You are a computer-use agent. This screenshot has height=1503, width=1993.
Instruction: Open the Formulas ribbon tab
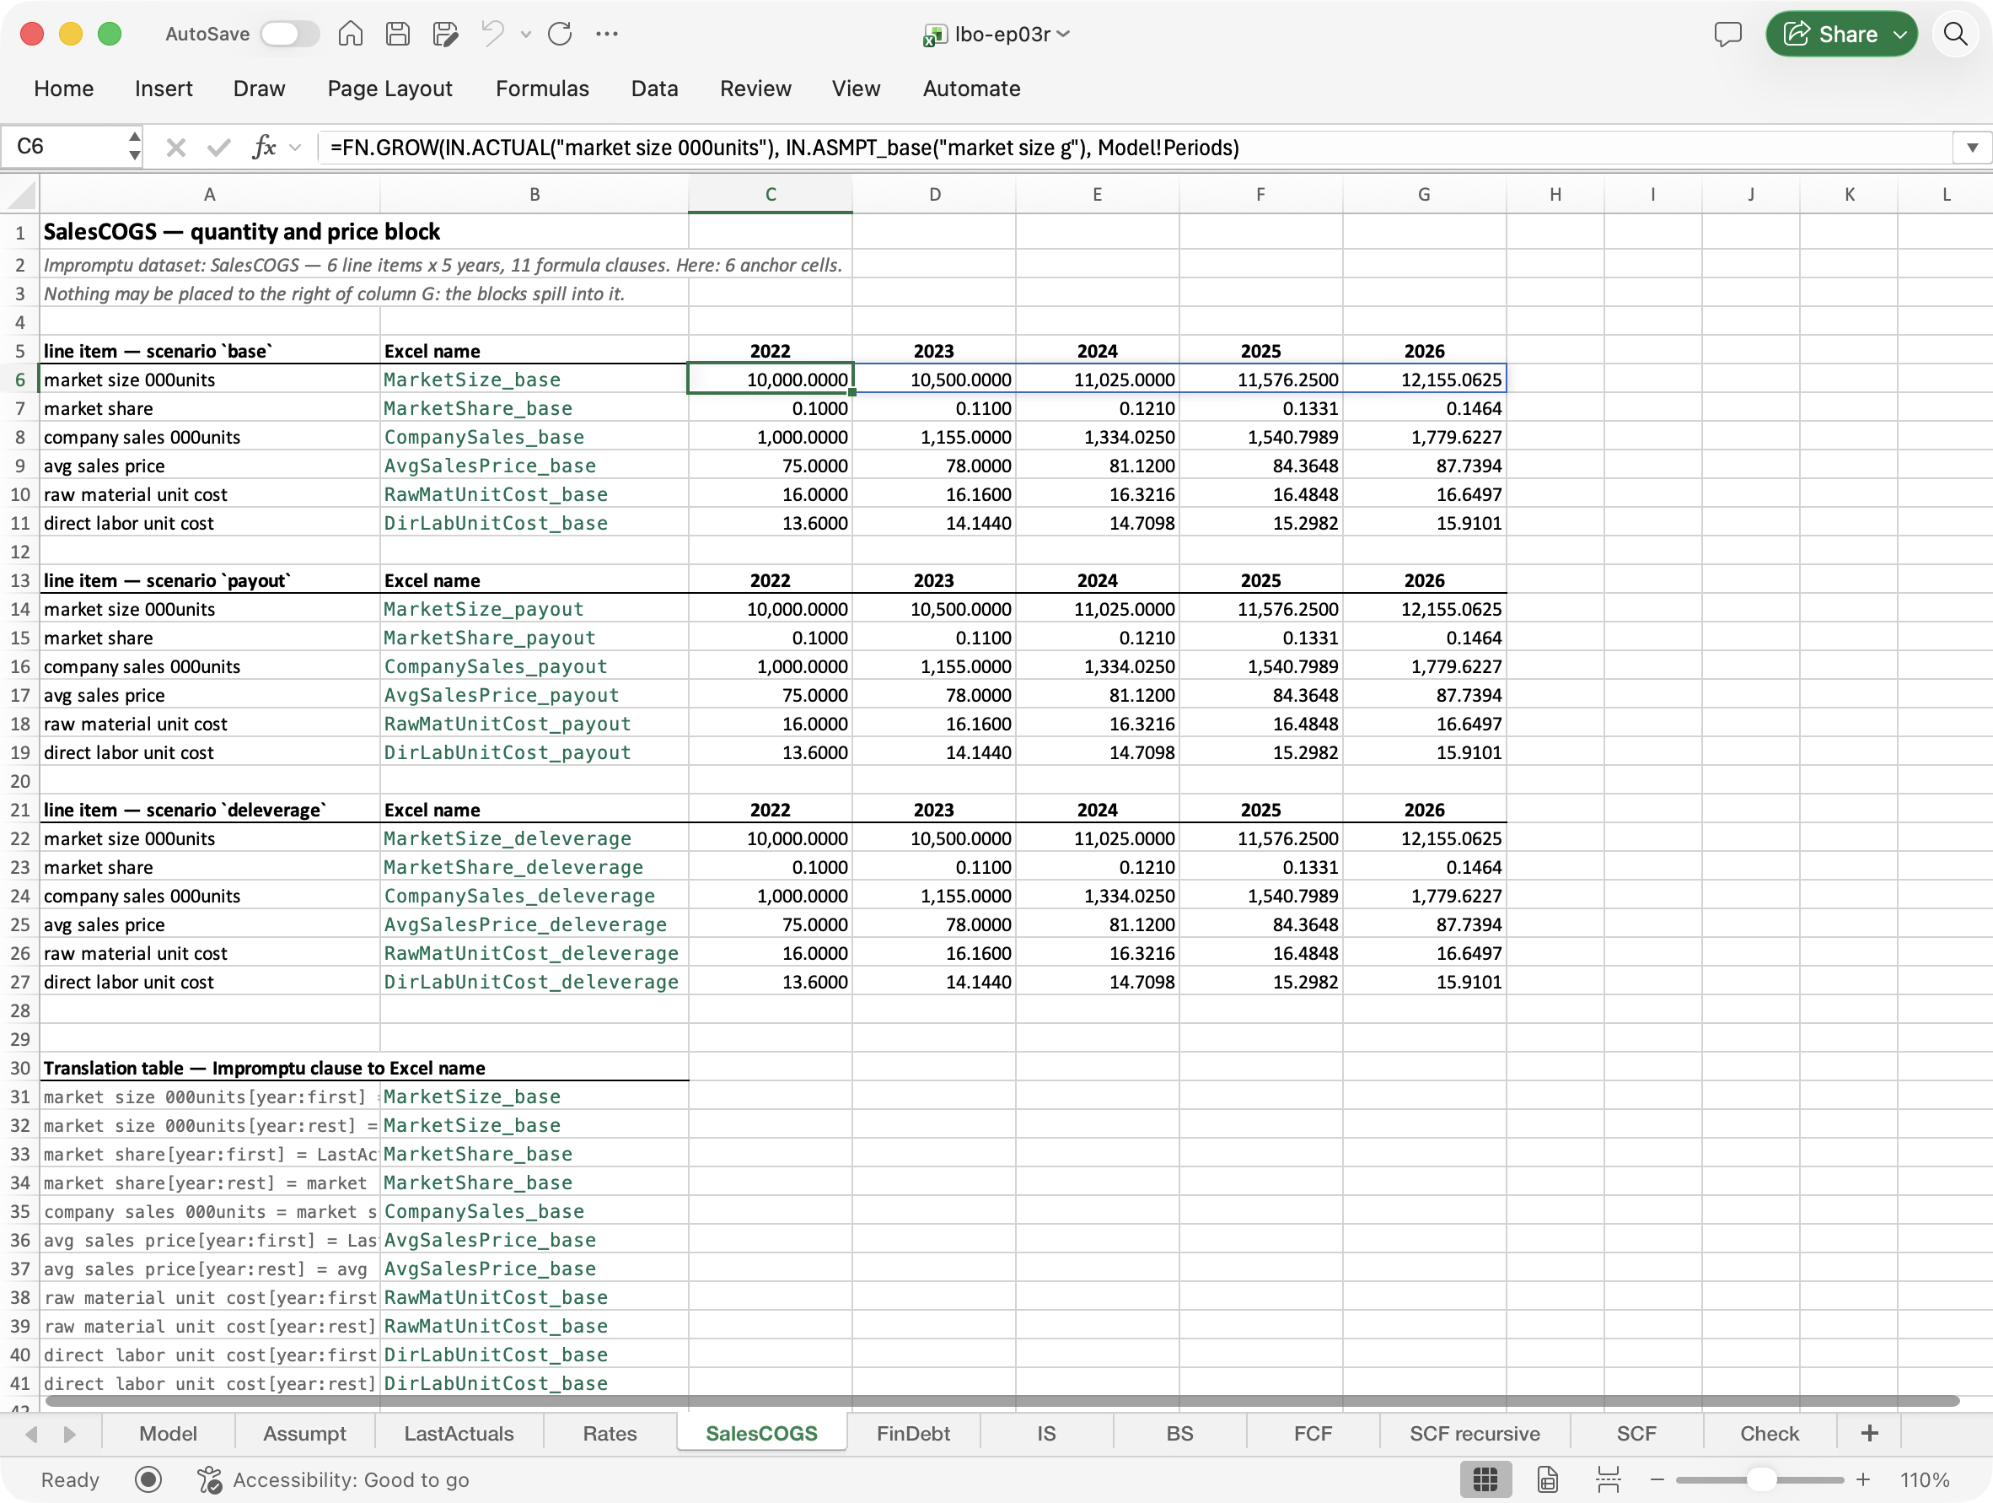(541, 89)
